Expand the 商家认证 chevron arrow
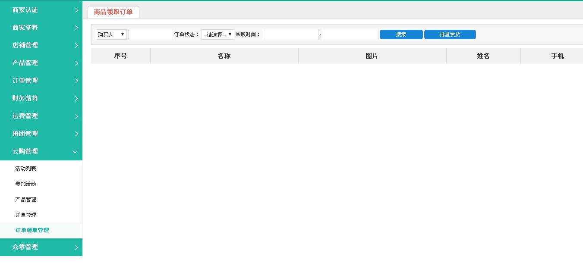The image size is (583, 263). (76, 10)
